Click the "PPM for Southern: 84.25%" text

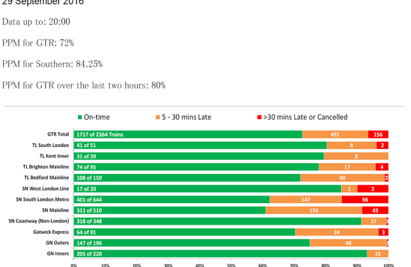(52, 64)
